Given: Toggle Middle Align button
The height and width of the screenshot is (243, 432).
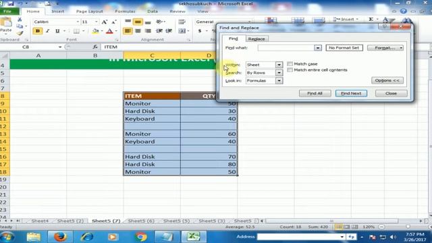Looking at the screenshot, I should tap(138, 22).
